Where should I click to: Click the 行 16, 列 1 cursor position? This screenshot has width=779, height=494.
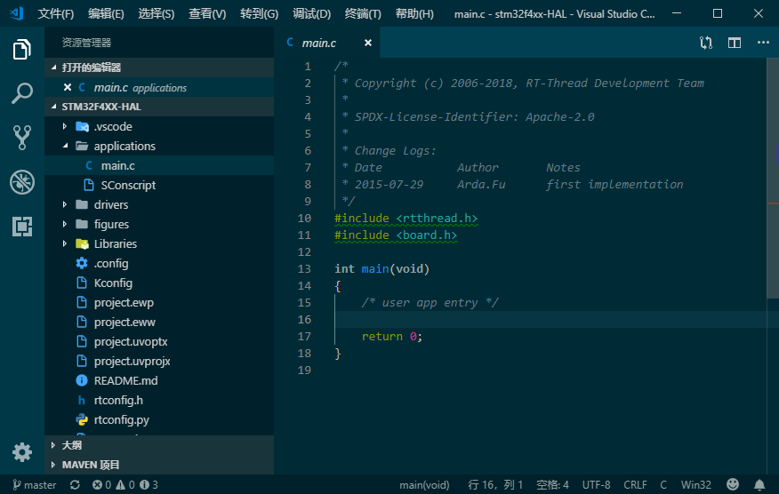(x=494, y=484)
